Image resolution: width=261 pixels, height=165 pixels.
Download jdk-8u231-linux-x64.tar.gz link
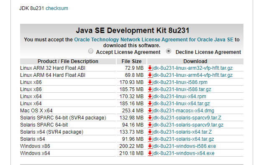[x=181, y=104]
